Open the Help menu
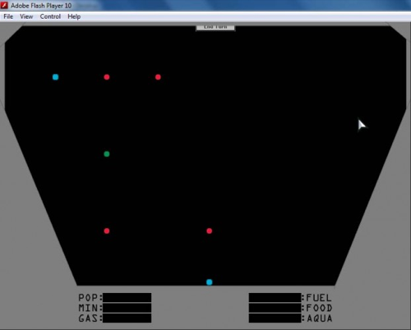 74,16
